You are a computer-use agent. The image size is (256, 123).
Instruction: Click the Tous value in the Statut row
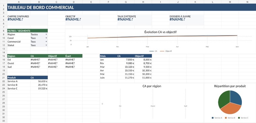(x=33, y=45)
